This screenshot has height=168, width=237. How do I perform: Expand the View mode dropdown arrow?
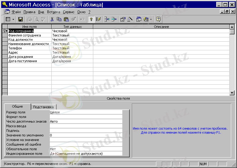(x=13, y=19)
